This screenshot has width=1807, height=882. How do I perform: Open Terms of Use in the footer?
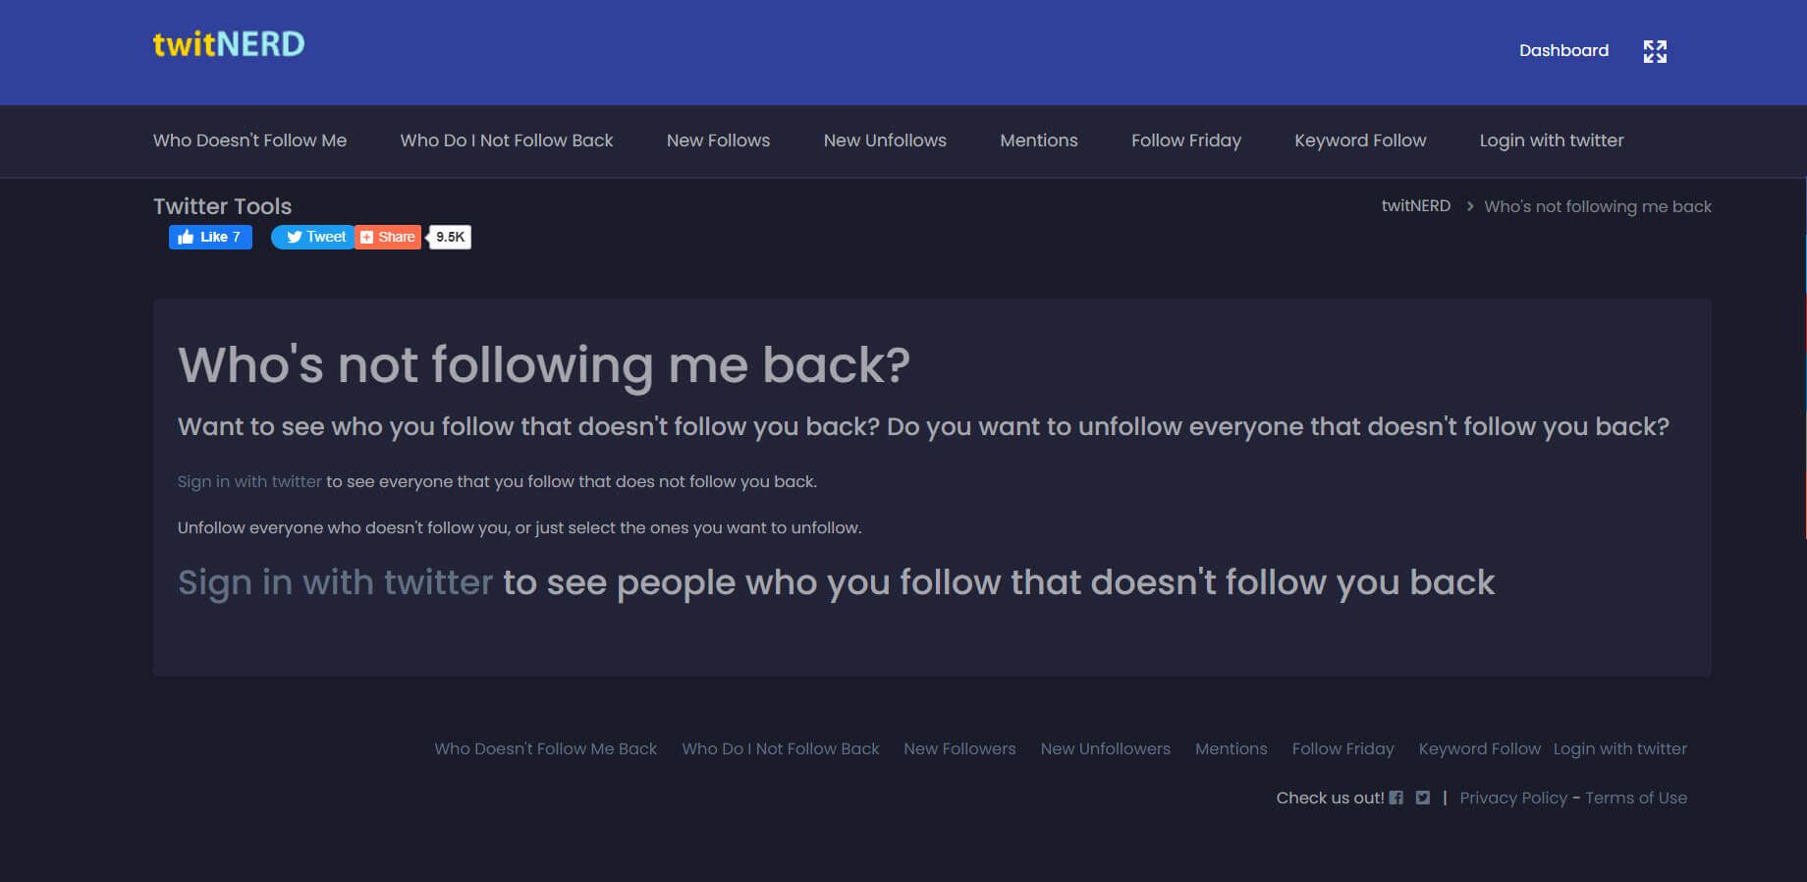(1636, 798)
